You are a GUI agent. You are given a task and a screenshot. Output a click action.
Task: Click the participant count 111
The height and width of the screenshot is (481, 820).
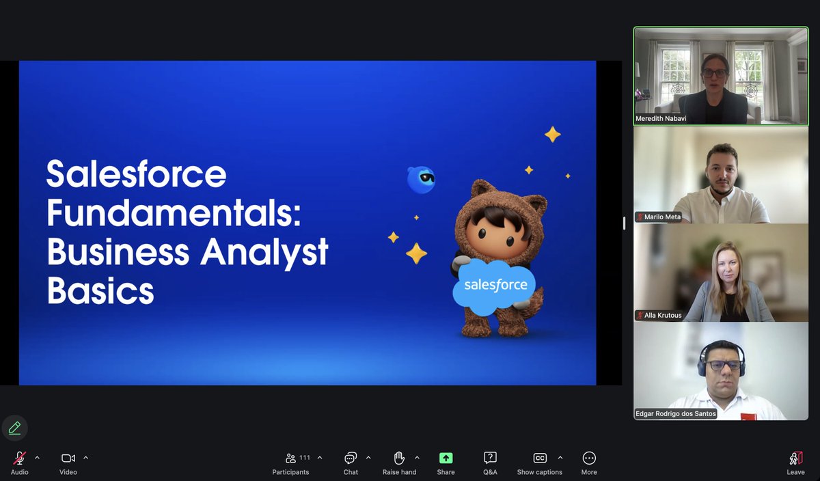click(305, 458)
